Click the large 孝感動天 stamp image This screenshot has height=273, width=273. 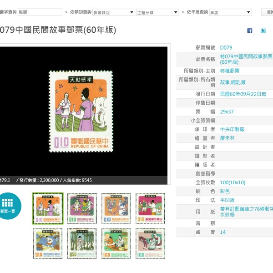pyautogui.click(x=81, y=111)
